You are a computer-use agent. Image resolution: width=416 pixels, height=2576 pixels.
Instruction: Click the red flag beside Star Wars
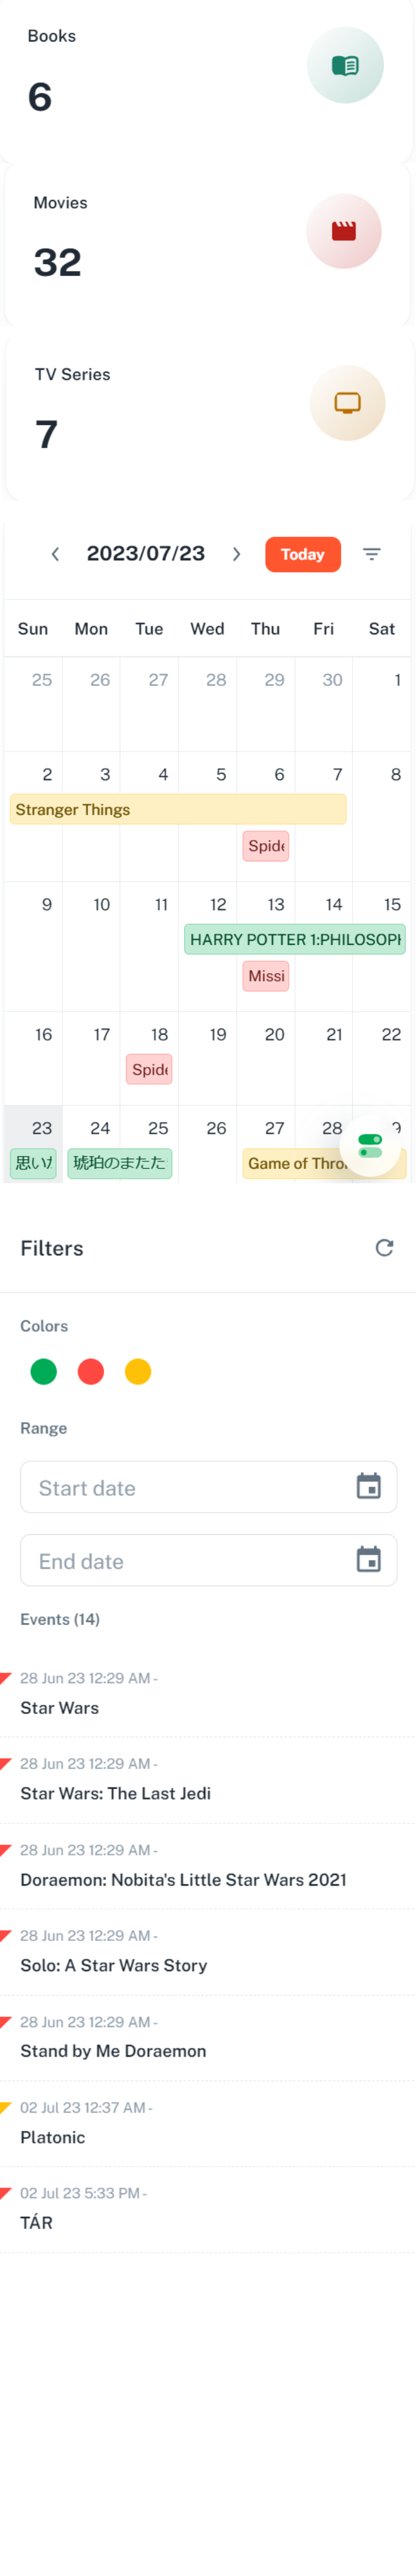[6, 1677]
